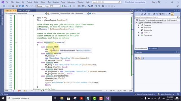Click the notifications bell in status bar
Screen dimensions: 181x101
pos(178,94)
